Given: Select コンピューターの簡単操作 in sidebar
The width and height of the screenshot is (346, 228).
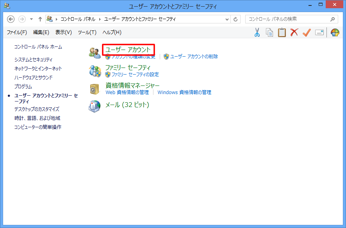Looking at the screenshot, I should point(38,127).
